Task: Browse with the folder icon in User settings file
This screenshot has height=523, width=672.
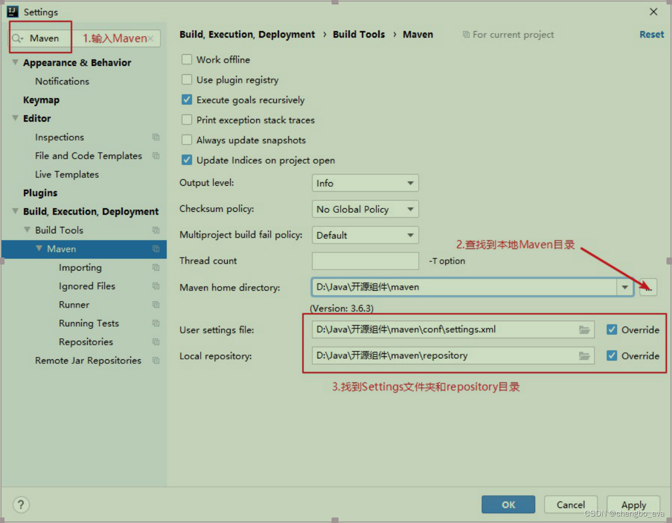Action: click(x=584, y=330)
